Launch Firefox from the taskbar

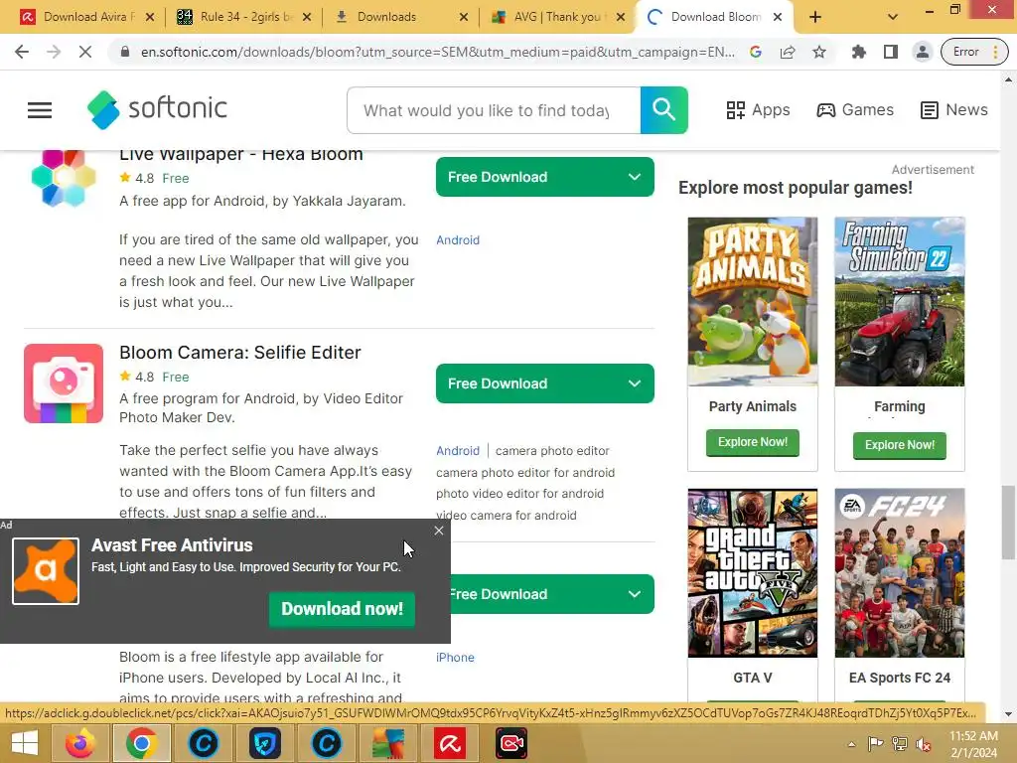coord(80,743)
